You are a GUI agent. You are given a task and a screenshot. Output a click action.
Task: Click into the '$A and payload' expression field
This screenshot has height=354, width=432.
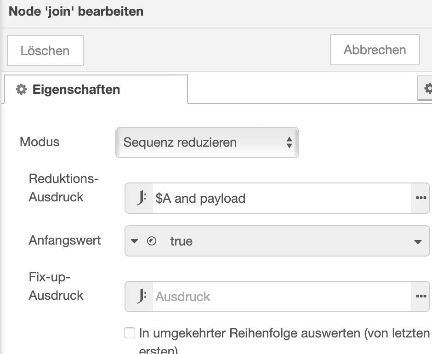[276, 198]
